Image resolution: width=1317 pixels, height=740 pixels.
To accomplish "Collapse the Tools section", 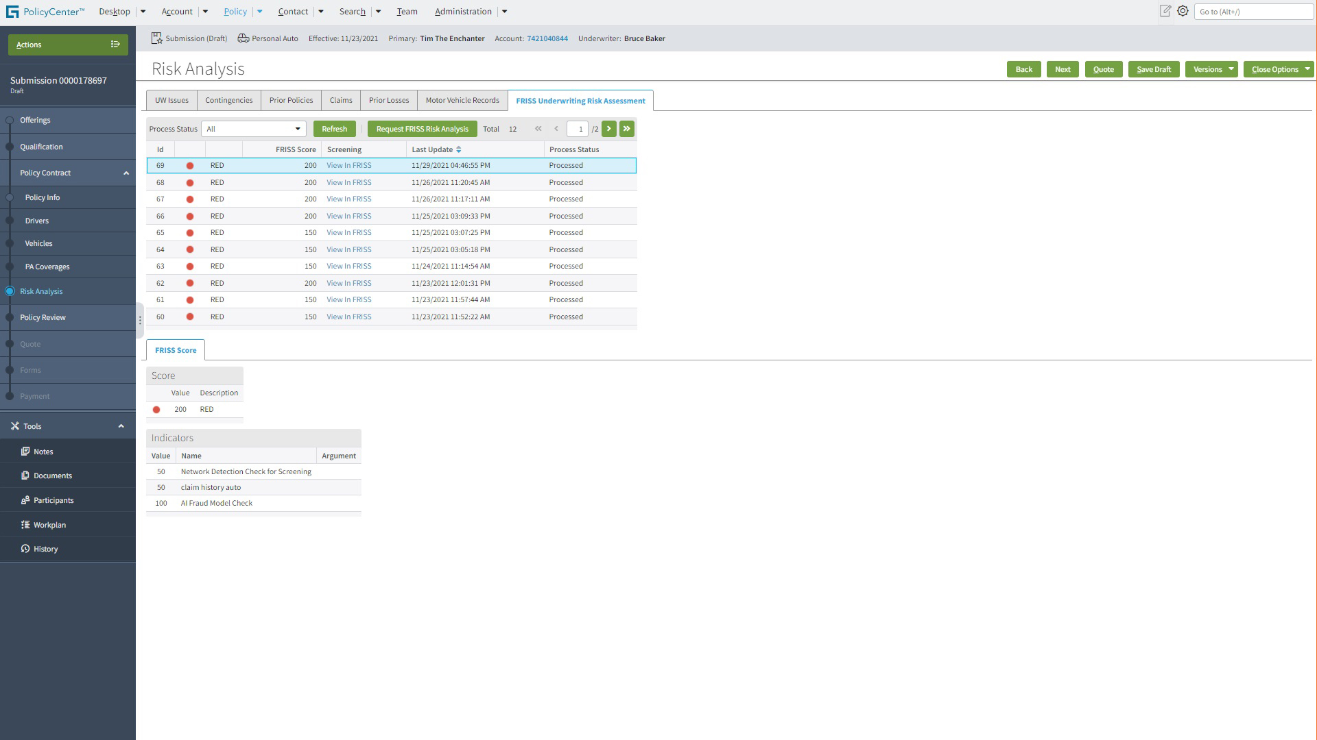I will pyautogui.click(x=121, y=426).
